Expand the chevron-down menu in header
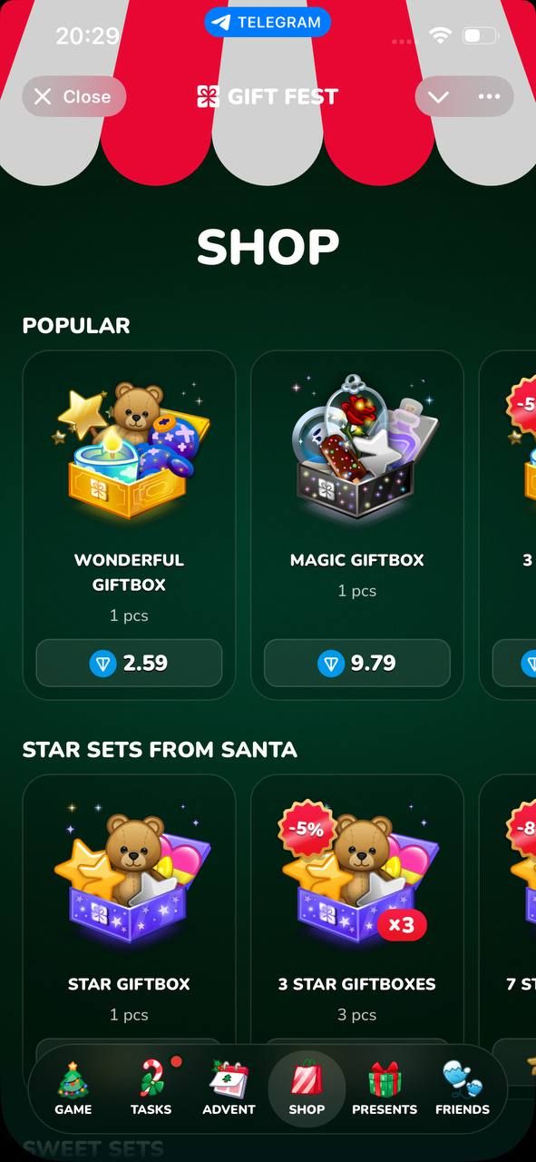 click(x=439, y=97)
